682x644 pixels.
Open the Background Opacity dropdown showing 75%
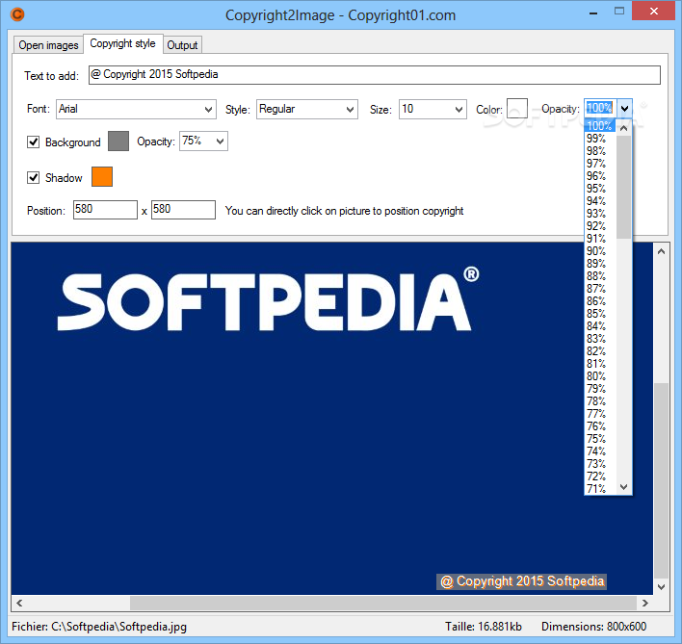coord(203,142)
